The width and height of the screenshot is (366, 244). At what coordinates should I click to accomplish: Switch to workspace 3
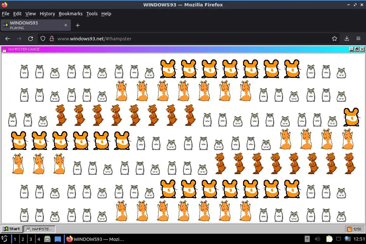[31, 239]
